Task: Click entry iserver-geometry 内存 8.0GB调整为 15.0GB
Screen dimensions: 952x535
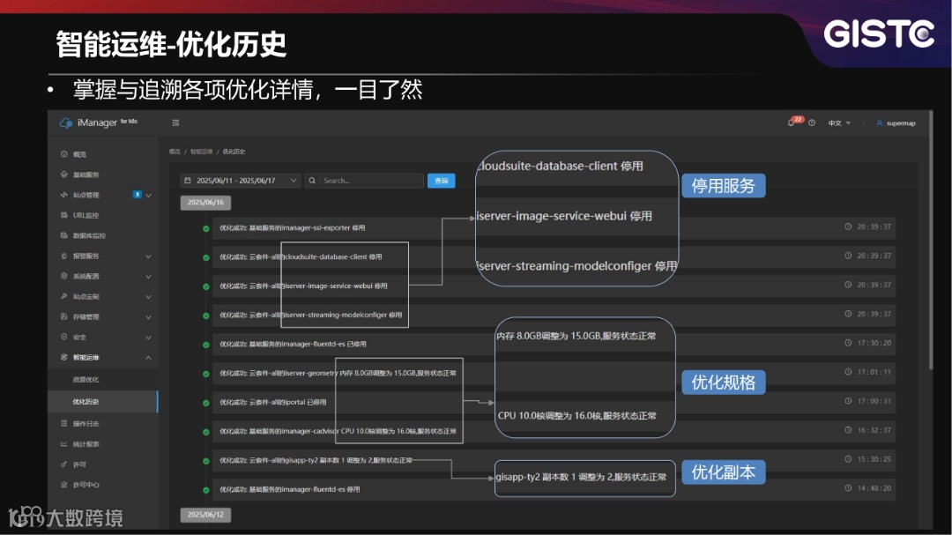Action: pos(554,373)
